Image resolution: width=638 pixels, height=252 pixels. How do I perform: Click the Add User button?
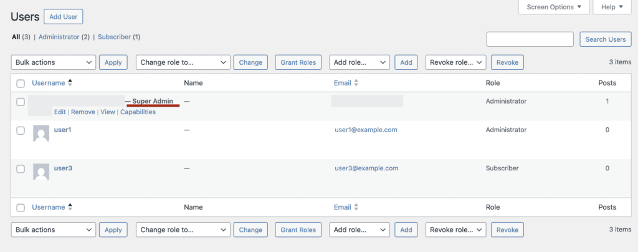(x=64, y=17)
